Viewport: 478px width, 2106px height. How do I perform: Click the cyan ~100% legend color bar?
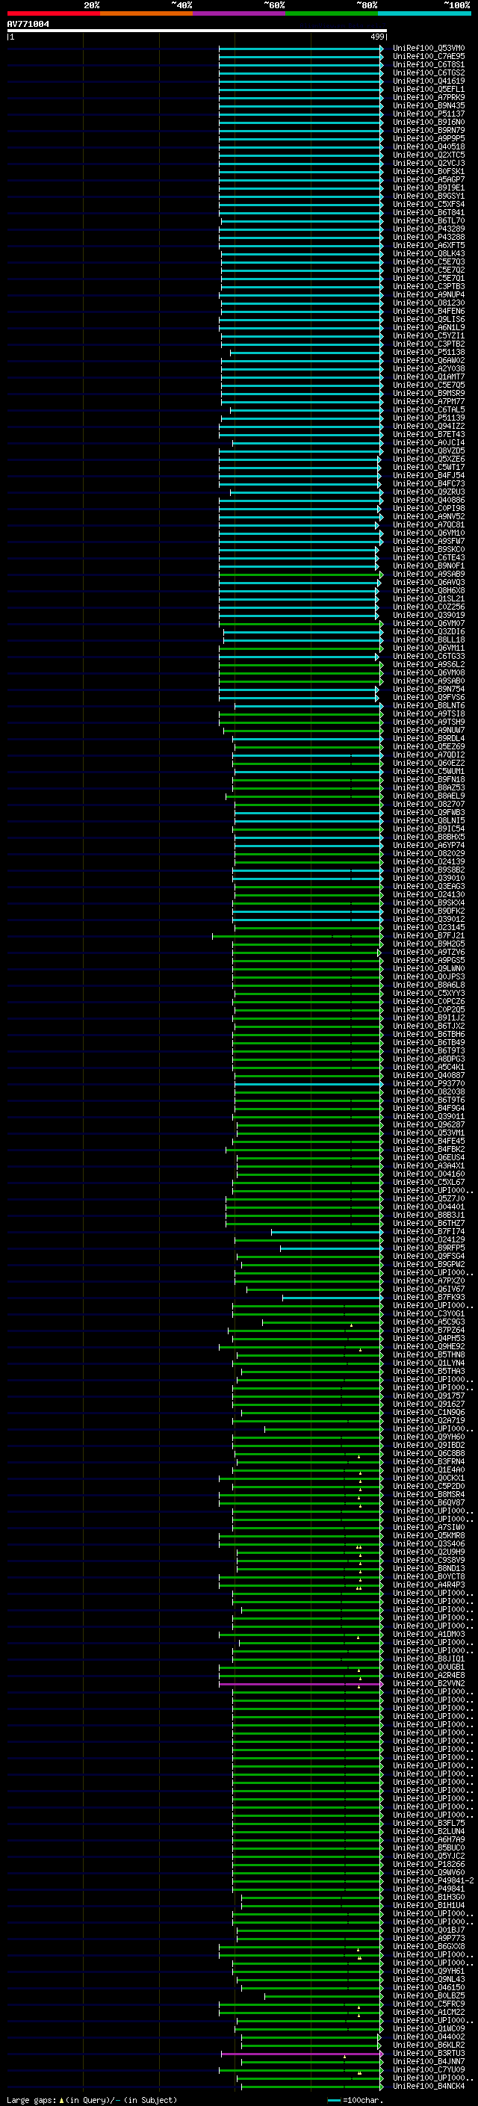click(x=424, y=13)
